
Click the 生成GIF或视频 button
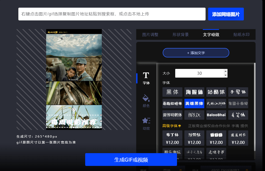(x=131, y=160)
